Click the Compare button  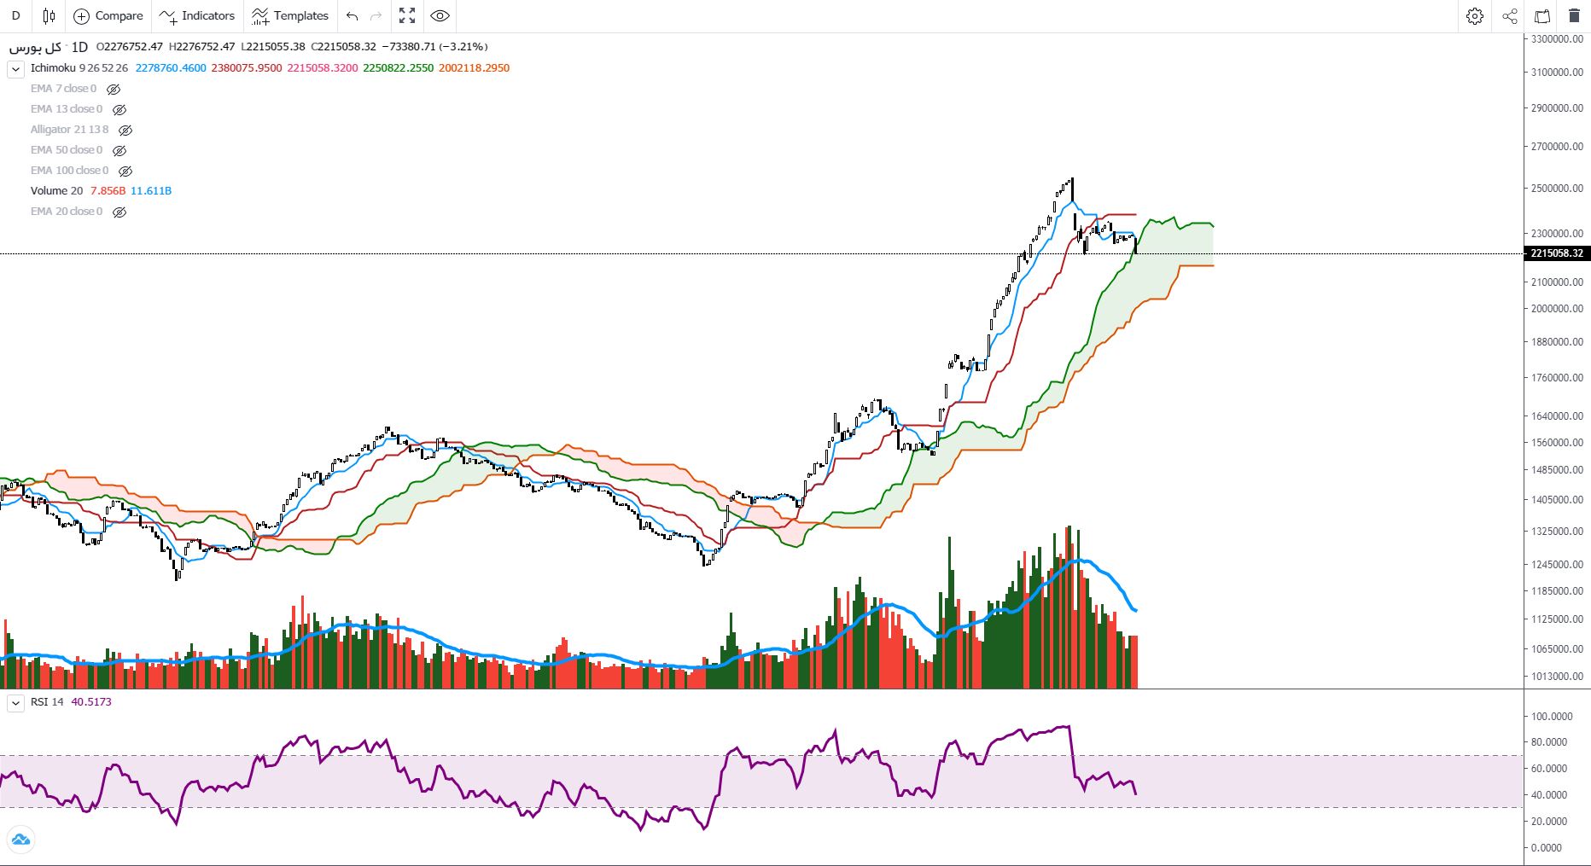(108, 16)
